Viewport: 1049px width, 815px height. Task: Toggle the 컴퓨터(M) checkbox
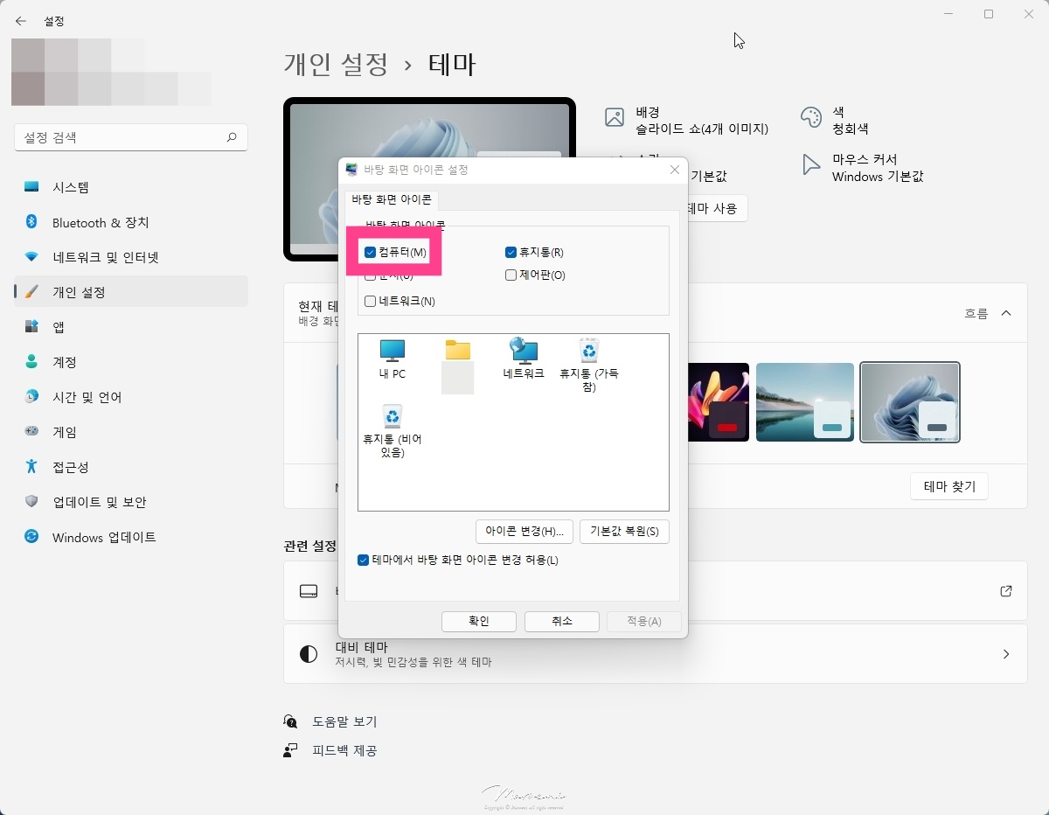pos(370,252)
